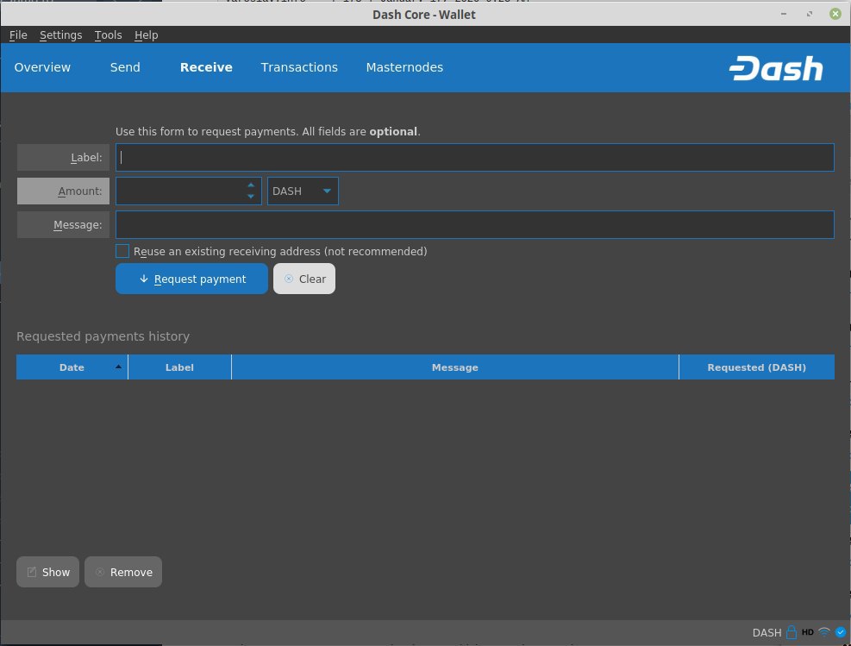Sort history by Date column
851x646 pixels.
click(x=72, y=367)
